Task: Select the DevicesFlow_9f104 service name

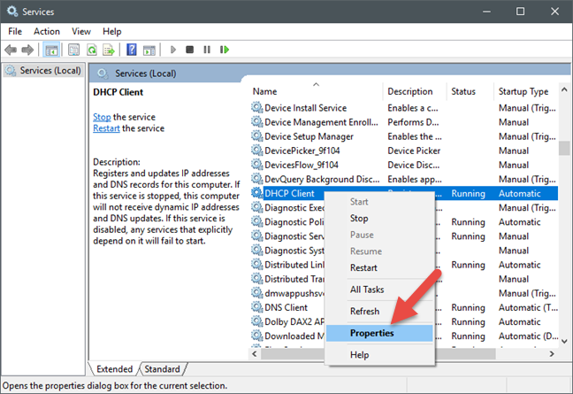Action: pyautogui.click(x=302, y=165)
